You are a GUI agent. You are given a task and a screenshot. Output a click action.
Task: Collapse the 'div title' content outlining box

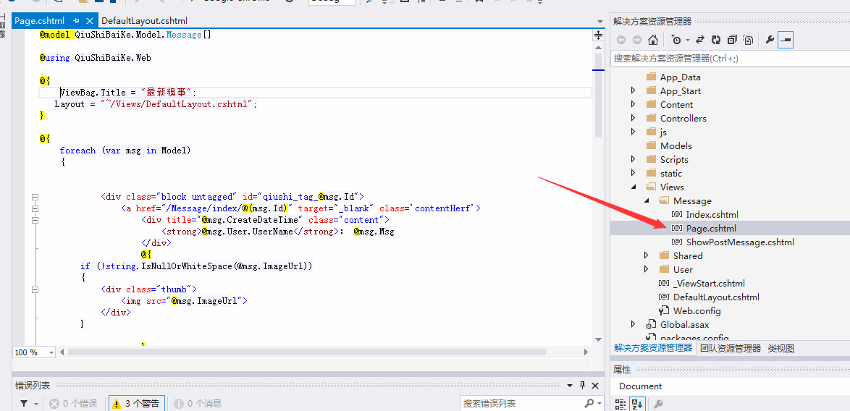point(35,220)
